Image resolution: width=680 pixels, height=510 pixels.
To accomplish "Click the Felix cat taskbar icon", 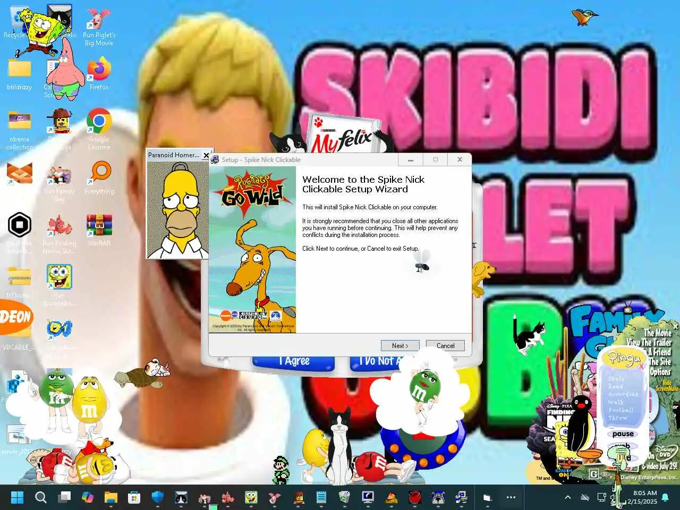I will click(181, 498).
